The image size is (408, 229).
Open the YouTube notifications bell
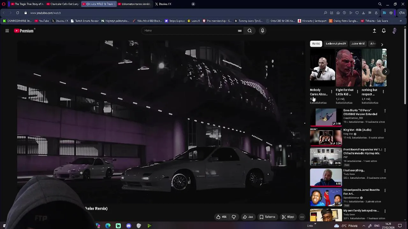(x=384, y=31)
